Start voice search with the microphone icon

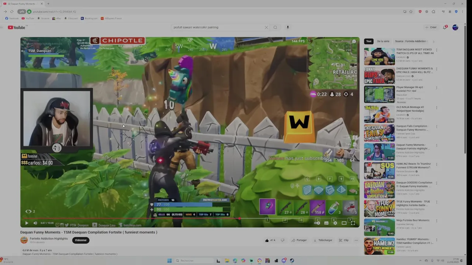pos(288,27)
